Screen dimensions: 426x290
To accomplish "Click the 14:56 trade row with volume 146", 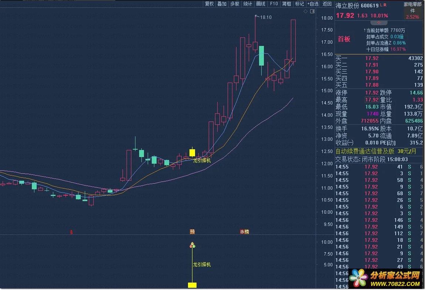I will tap(379, 220).
